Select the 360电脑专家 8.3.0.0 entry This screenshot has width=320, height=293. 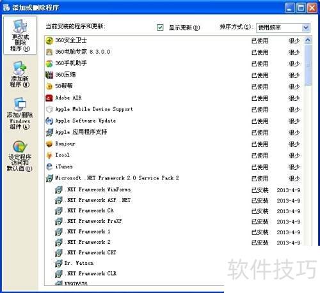click(83, 52)
